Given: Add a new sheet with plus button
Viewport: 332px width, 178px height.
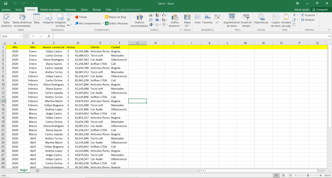Looking at the screenshot, I should pyautogui.click(x=38, y=171).
